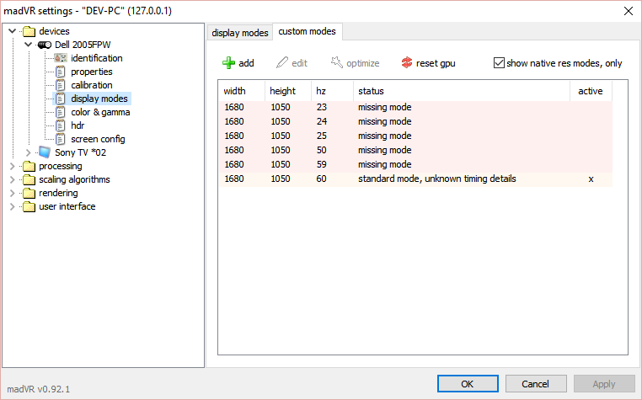This screenshot has width=642, height=400.
Task: Click the calibration page icon
Action: (x=60, y=85)
